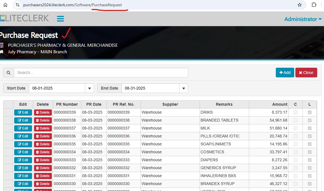Open the hamburger navigation menu
The width and height of the screenshot is (324, 191).
pyautogui.click(x=60, y=19)
